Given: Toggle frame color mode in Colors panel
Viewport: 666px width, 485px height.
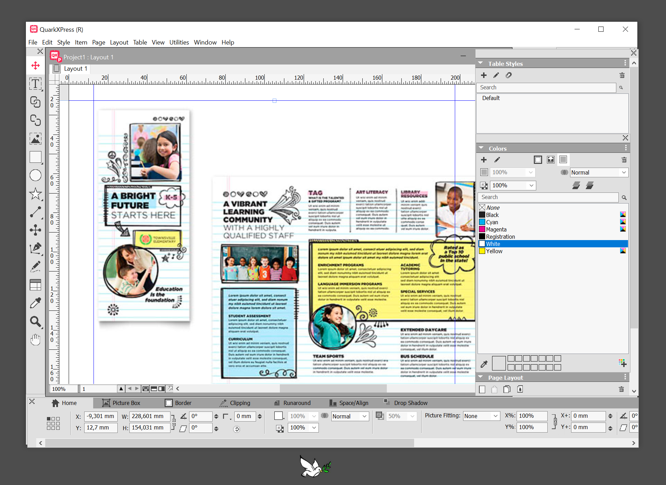Looking at the screenshot, I should tap(538, 159).
